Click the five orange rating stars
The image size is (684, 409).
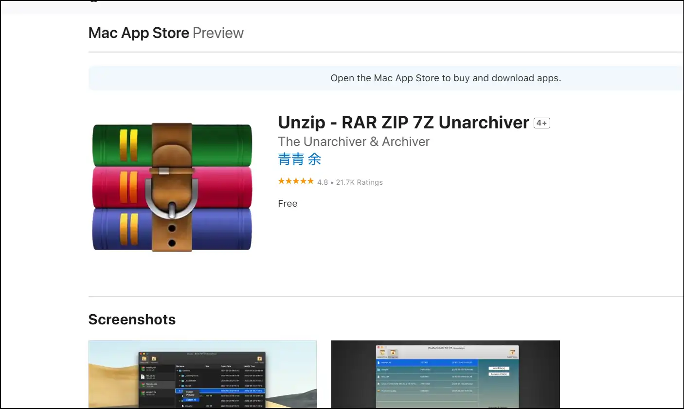tap(296, 181)
